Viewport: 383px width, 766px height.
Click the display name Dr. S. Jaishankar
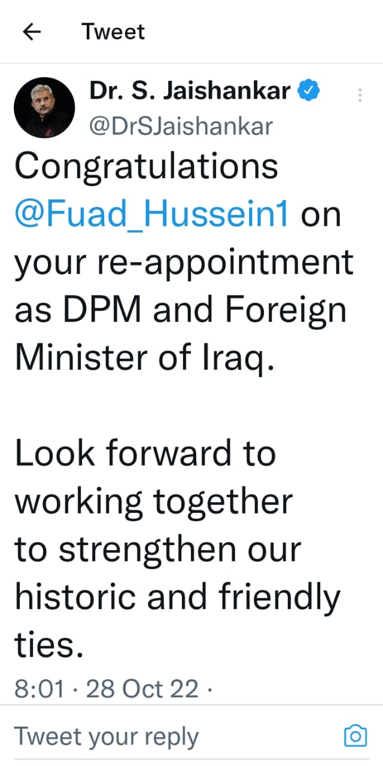(x=190, y=91)
